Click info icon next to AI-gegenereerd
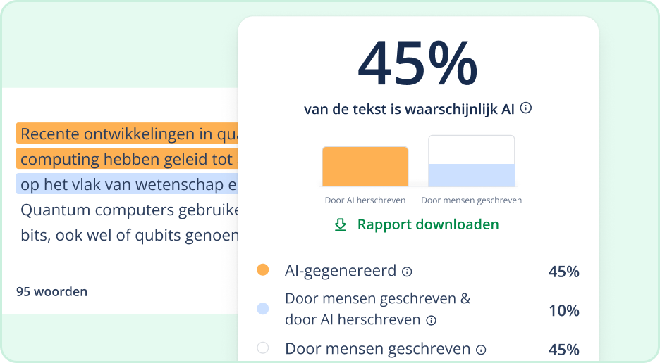 click(x=407, y=272)
